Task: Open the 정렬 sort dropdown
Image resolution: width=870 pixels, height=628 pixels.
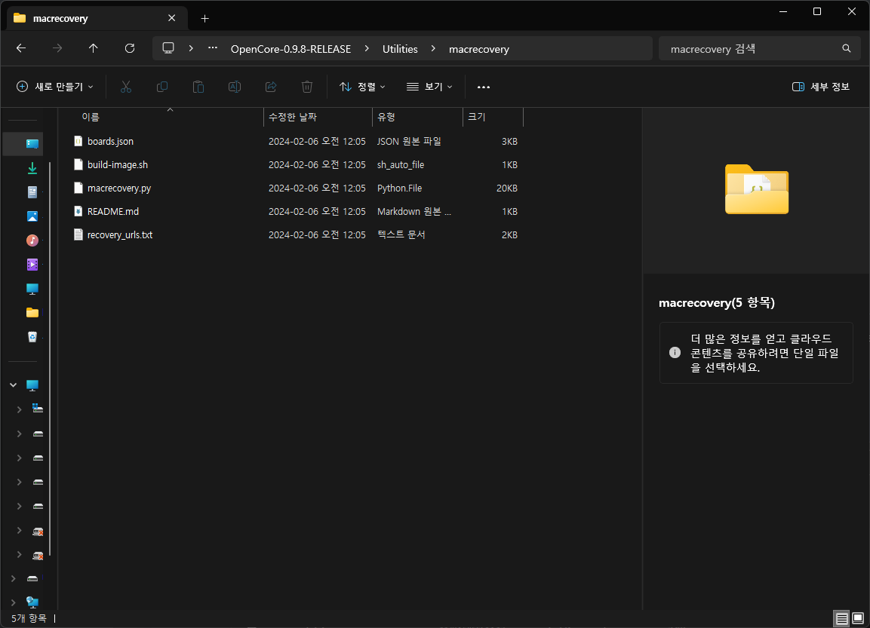Action: pos(362,87)
